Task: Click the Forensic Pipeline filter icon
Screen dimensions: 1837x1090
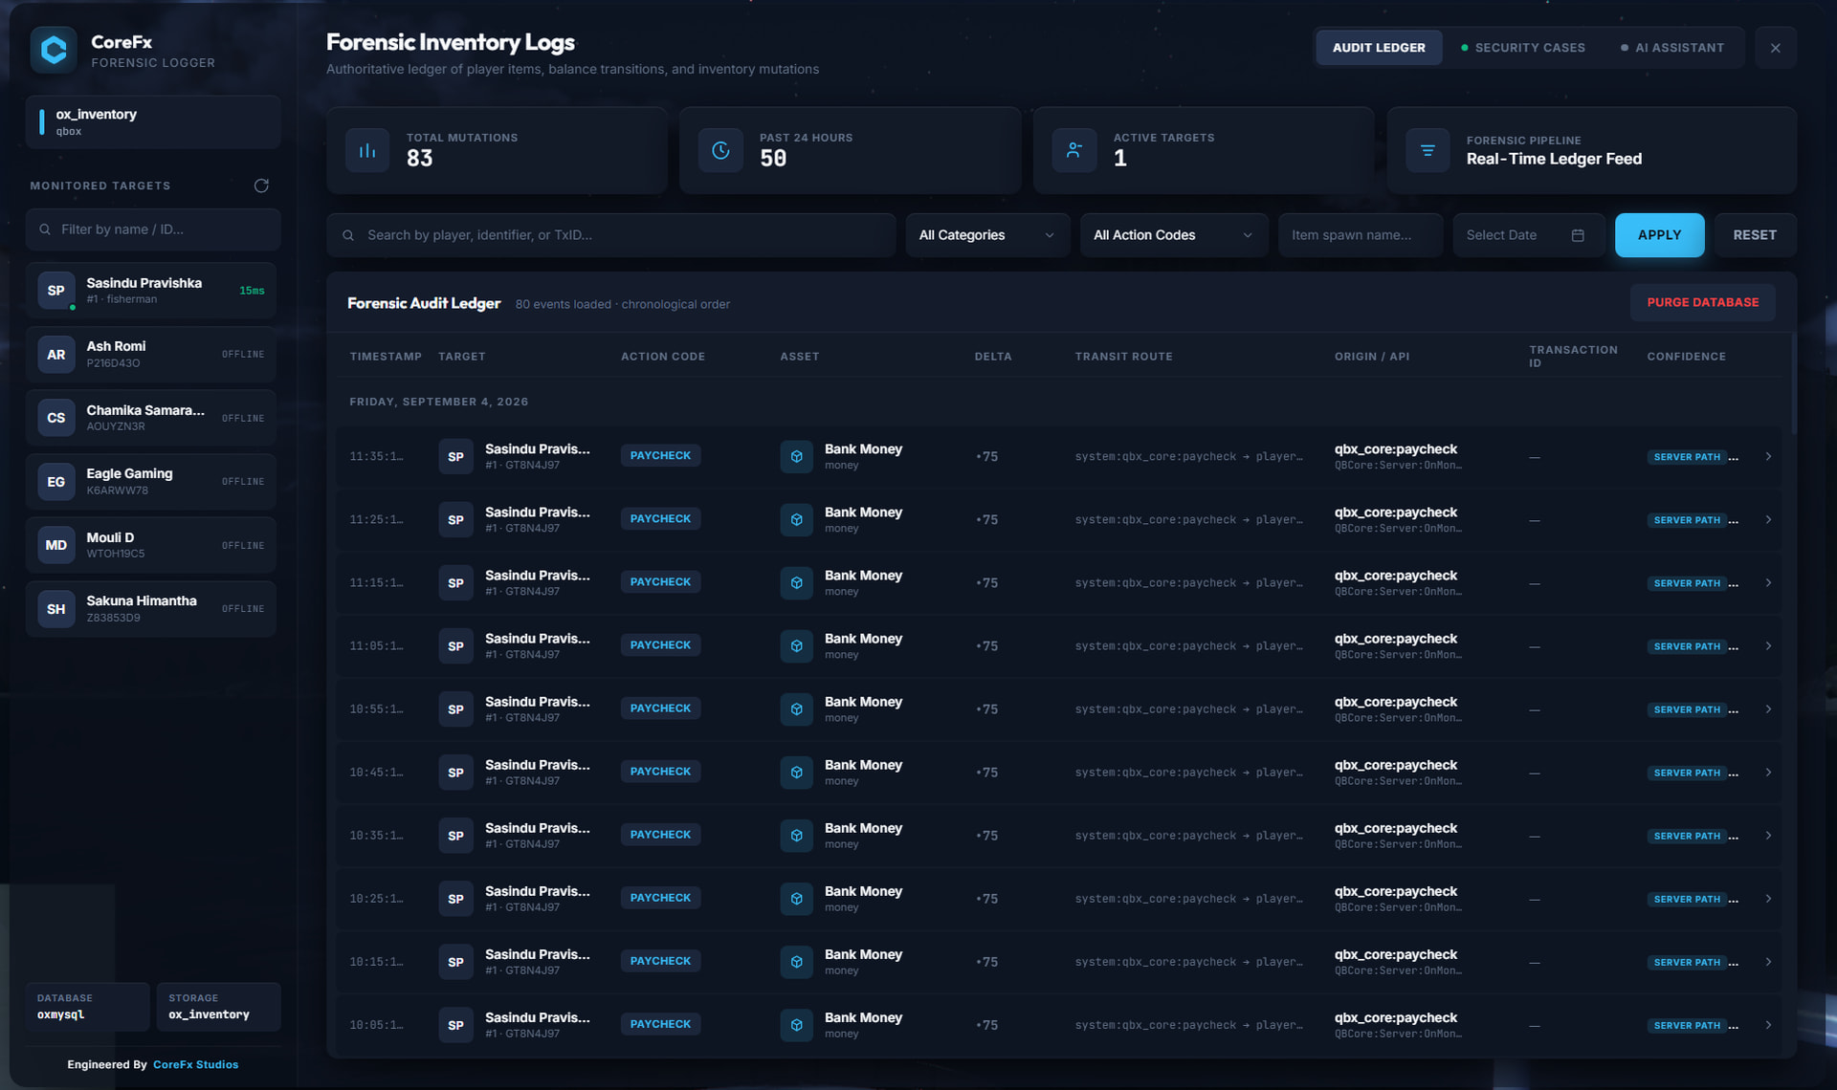Action: [x=1428, y=151]
